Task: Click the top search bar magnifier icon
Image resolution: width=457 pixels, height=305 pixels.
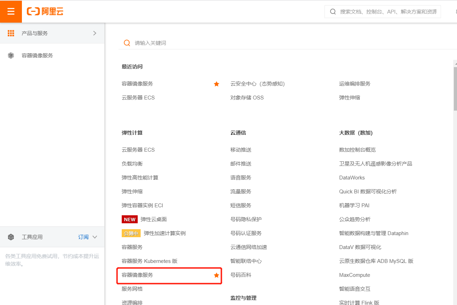Action: (333, 11)
